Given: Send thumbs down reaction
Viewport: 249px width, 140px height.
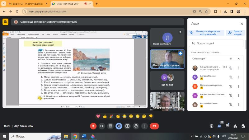Looking at the screenshot, I should [151, 116].
